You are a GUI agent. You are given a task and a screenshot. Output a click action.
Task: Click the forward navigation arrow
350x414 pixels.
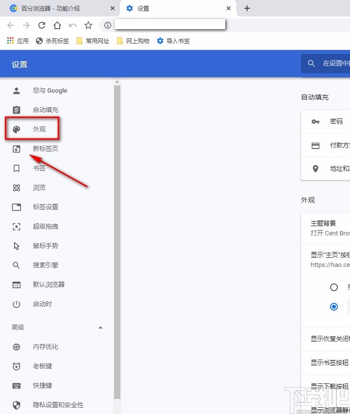(x=26, y=25)
